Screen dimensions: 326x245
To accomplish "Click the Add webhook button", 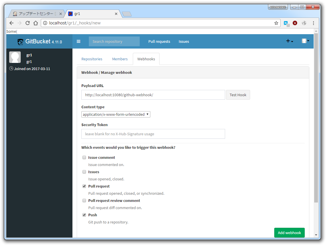I will (289, 233).
